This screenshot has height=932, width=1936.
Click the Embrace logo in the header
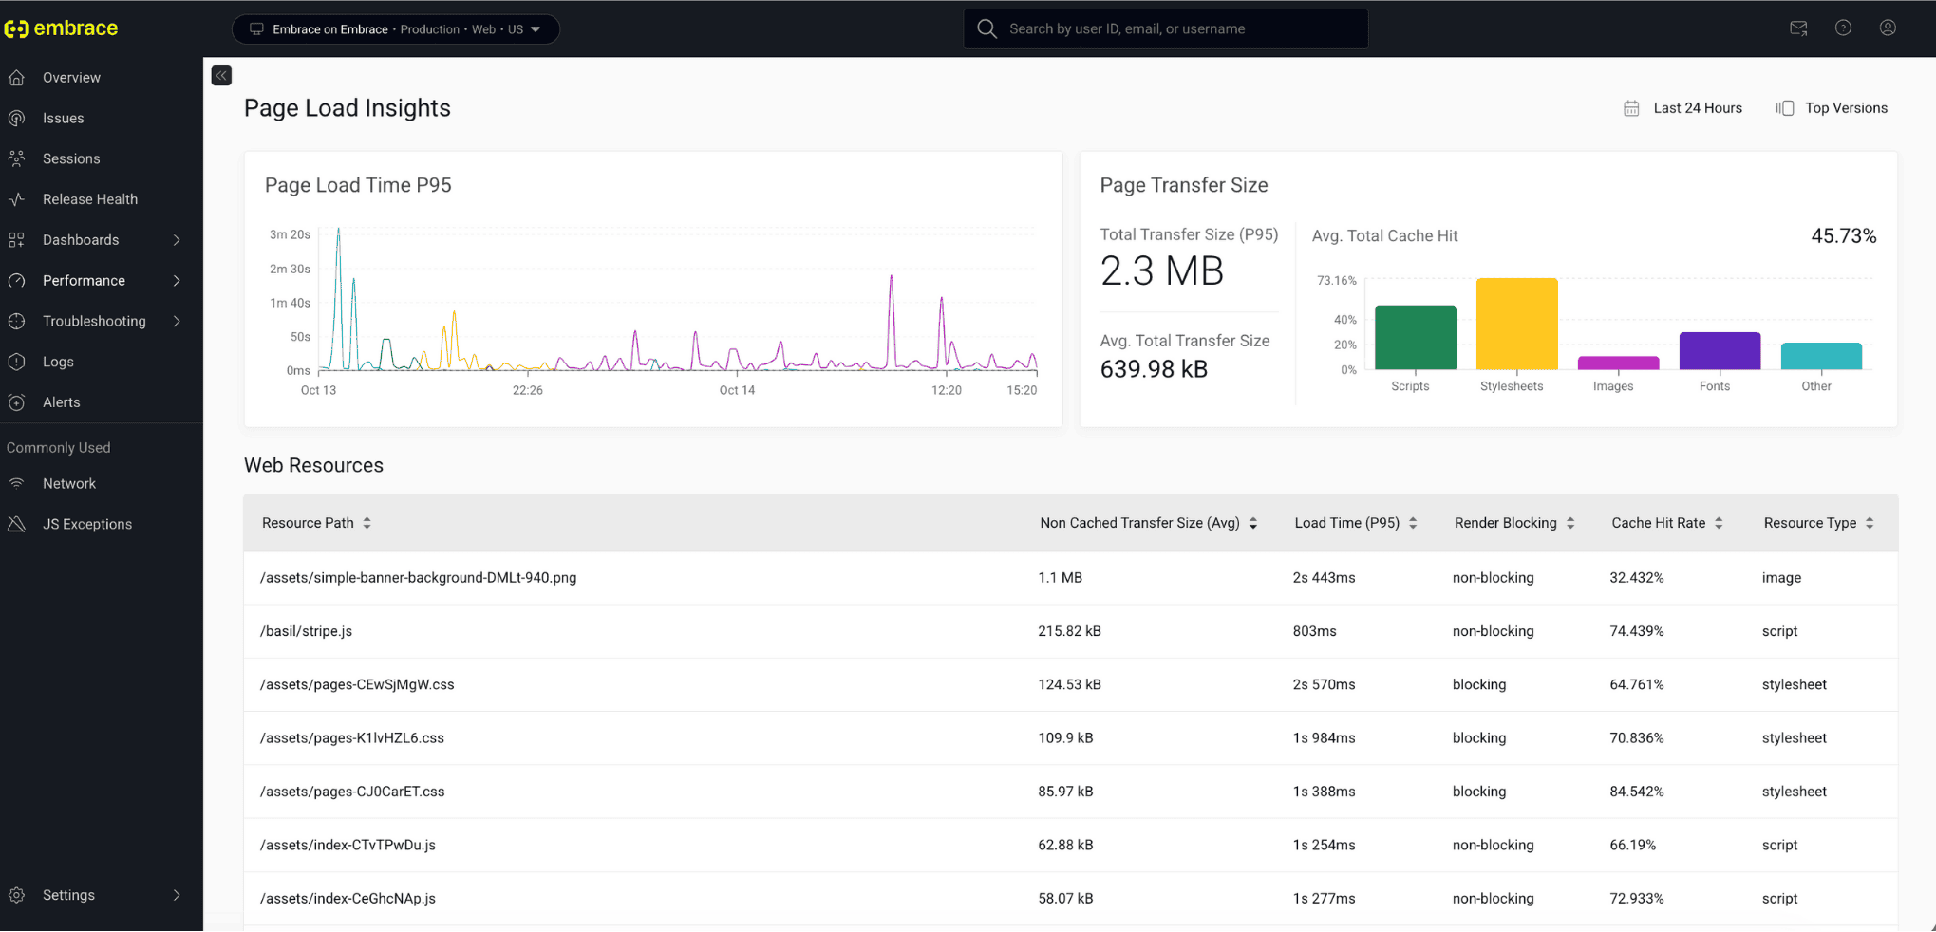coord(62,28)
